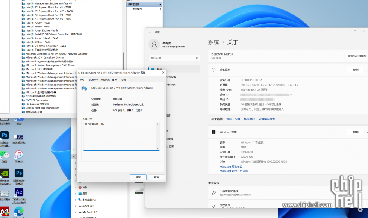Expand the My Book (E:) tree node
The image size is (368, 218).
click(x=75, y=212)
